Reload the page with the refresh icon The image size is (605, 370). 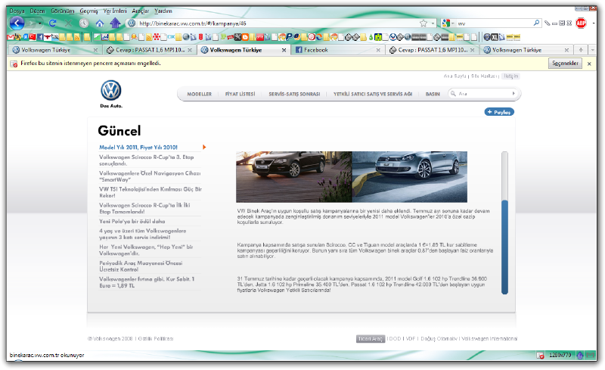[x=52, y=23]
